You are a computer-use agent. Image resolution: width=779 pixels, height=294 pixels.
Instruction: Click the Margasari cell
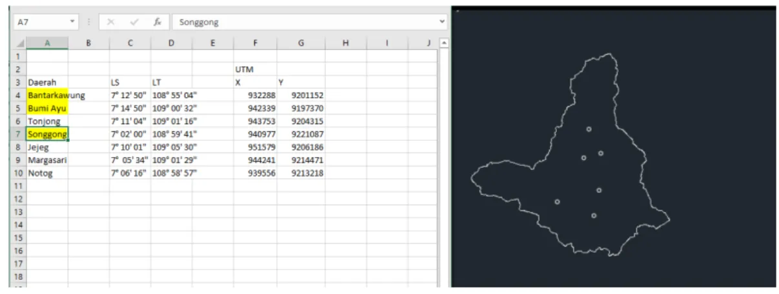tap(47, 160)
